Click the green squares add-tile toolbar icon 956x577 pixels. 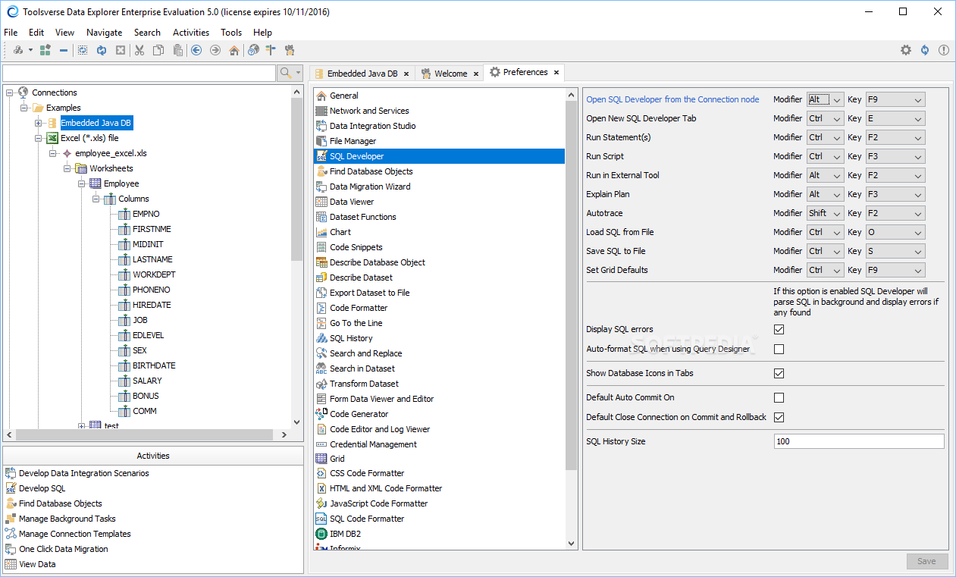45,50
